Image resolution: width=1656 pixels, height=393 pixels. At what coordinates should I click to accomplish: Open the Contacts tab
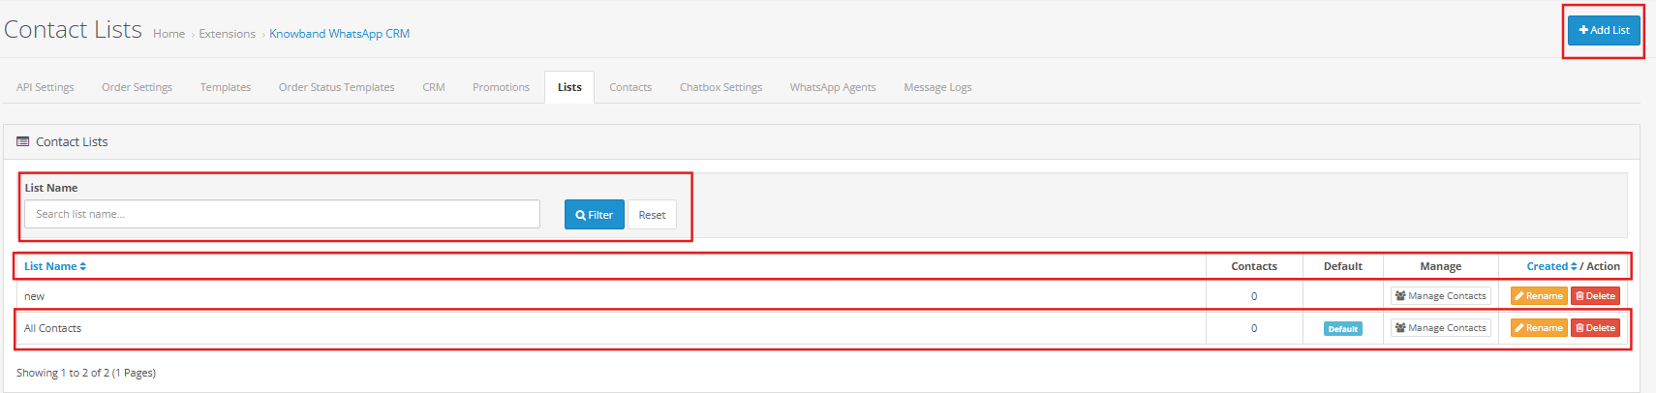[x=630, y=87]
